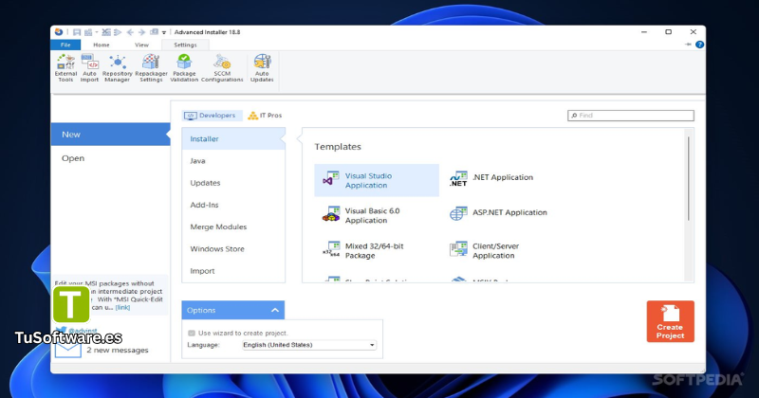Choose the Java category
This screenshot has width=759, height=398.
click(x=233, y=161)
